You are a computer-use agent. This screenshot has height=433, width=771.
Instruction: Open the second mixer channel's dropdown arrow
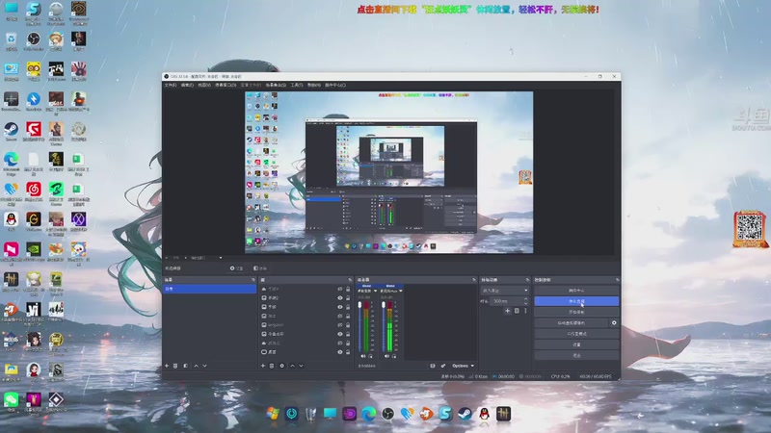click(x=401, y=292)
